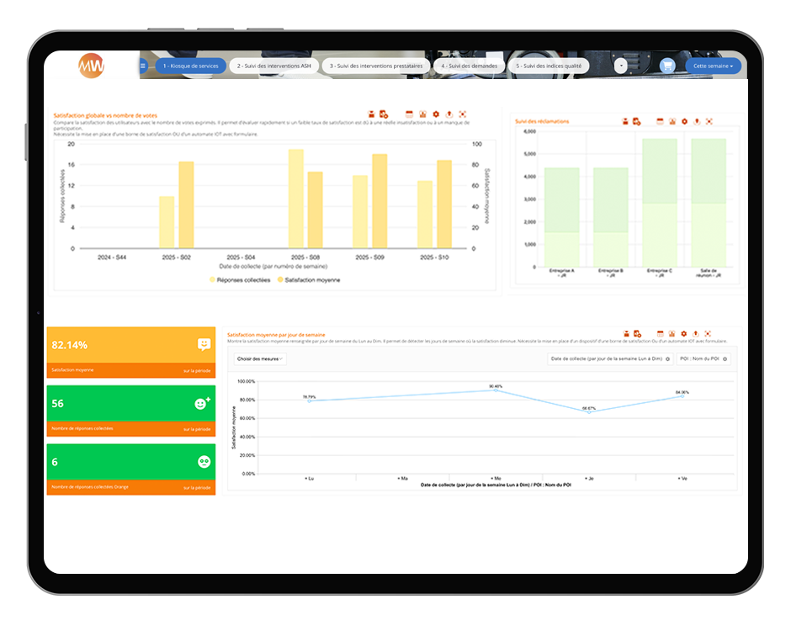Click the 82.14% Satisfaction moyenne tile
Image resolution: width=791 pixels, height=626 pixels.
[130, 352]
